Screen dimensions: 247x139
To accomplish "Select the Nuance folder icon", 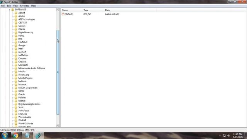I will 16,85.
